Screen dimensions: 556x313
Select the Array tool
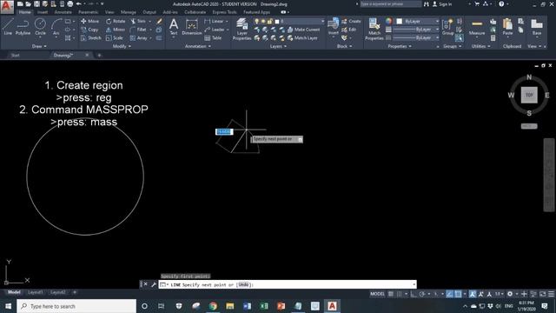pyautogui.click(x=139, y=38)
